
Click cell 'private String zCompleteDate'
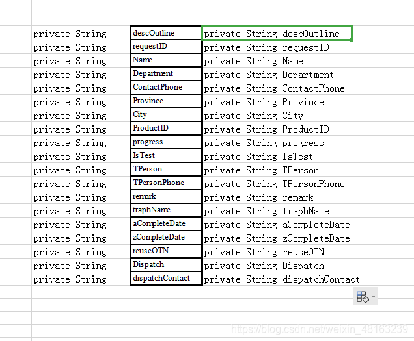277,238
